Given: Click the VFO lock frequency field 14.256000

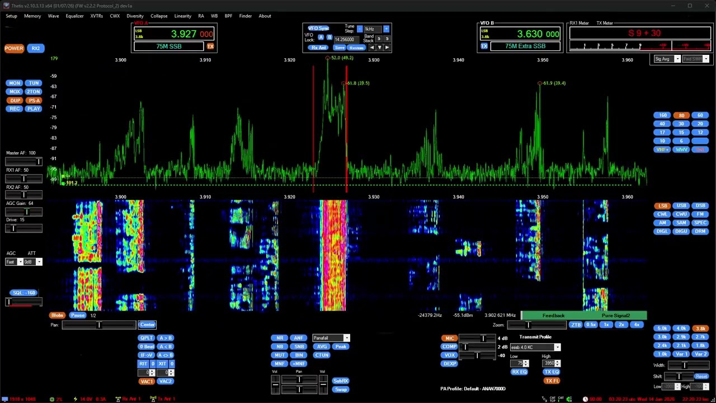Looking at the screenshot, I should pos(347,39).
